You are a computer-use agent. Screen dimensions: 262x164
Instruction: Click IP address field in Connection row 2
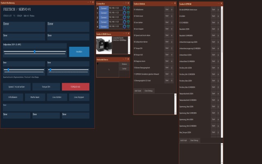pos(115,17)
